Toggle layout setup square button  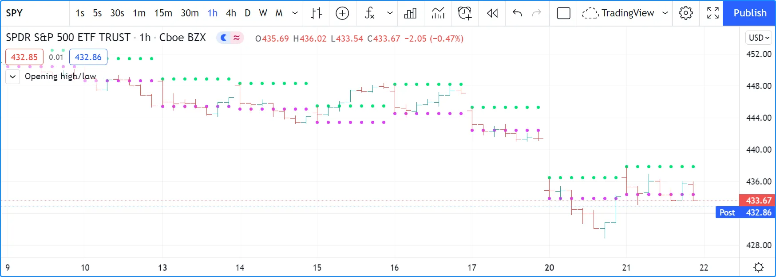(563, 13)
